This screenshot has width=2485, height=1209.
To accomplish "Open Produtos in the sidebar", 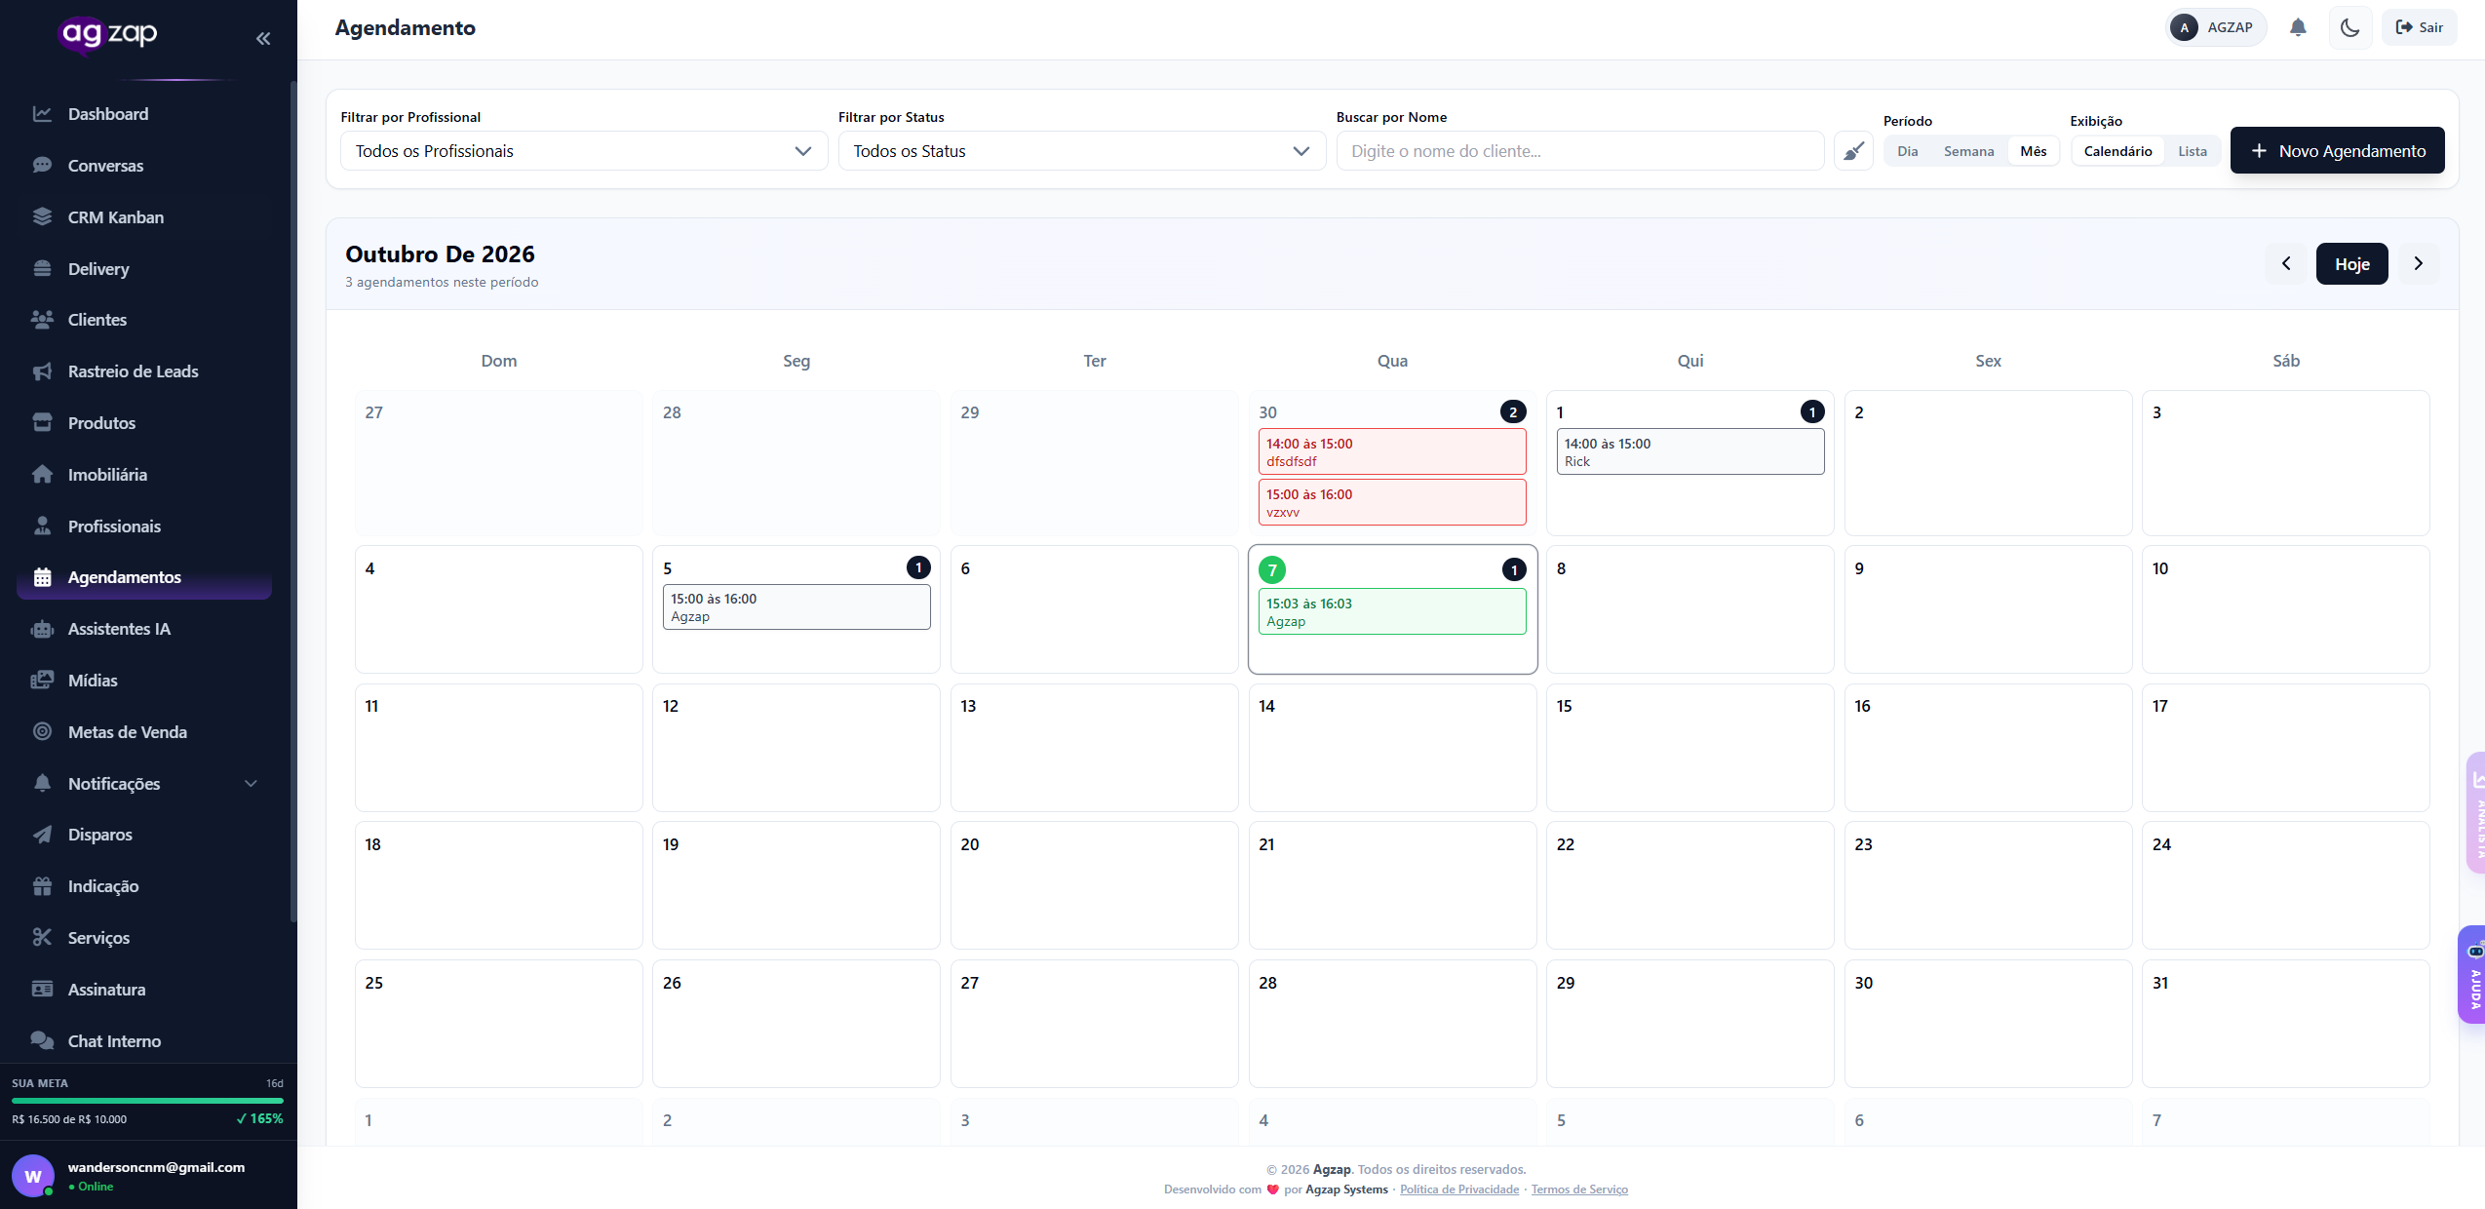I will click(x=145, y=423).
